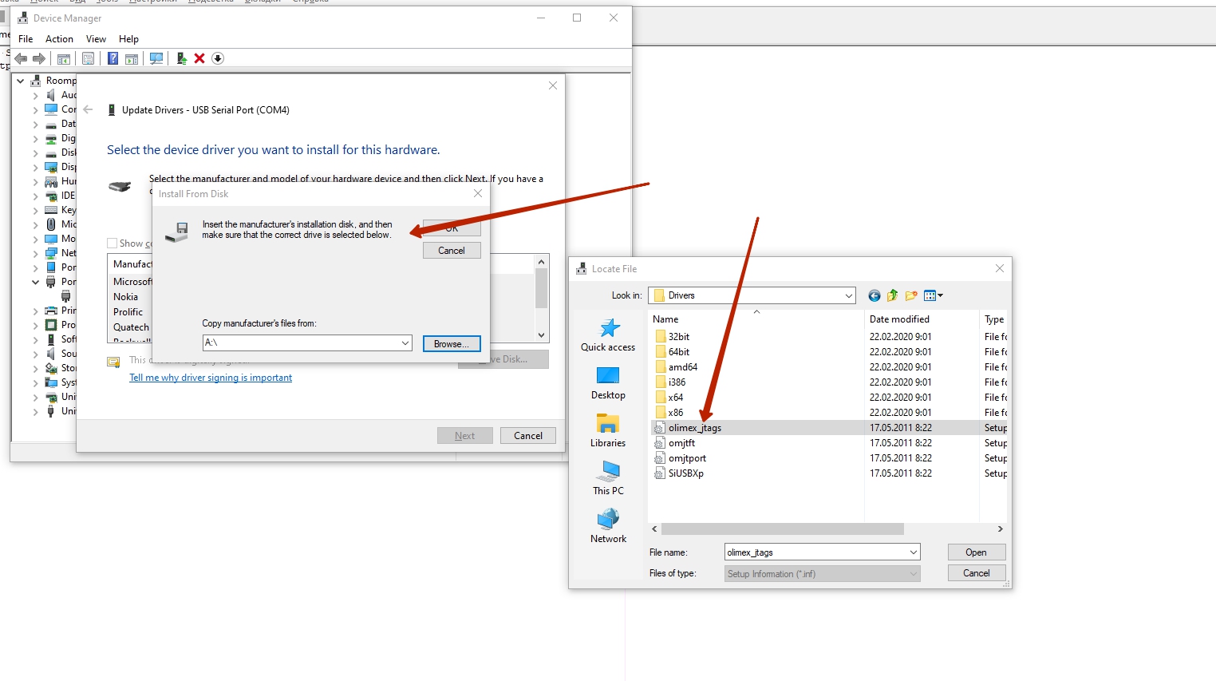
Task: Click Scan for hardware changes toolbar icon
Action: click(x=156, y=58)
